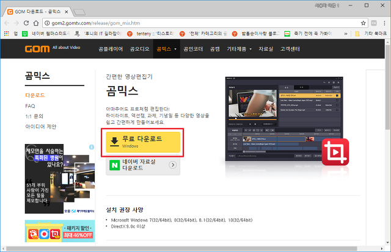Click the site info icon in address bar

47,23
